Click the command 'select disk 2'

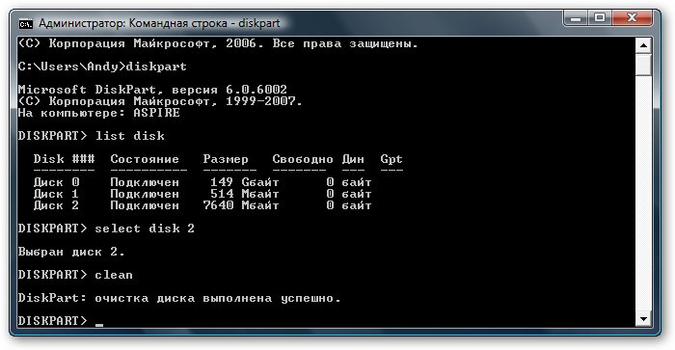145,229
